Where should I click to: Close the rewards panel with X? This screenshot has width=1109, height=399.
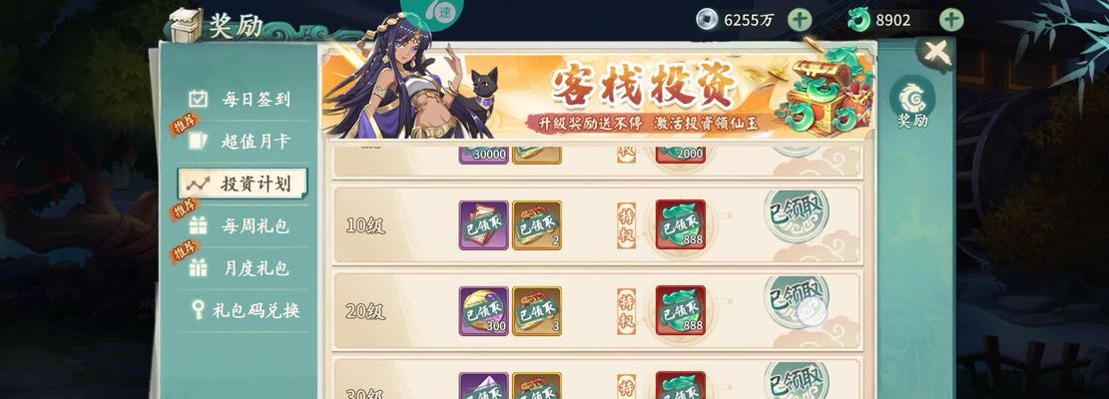click(x=936, y=53)
